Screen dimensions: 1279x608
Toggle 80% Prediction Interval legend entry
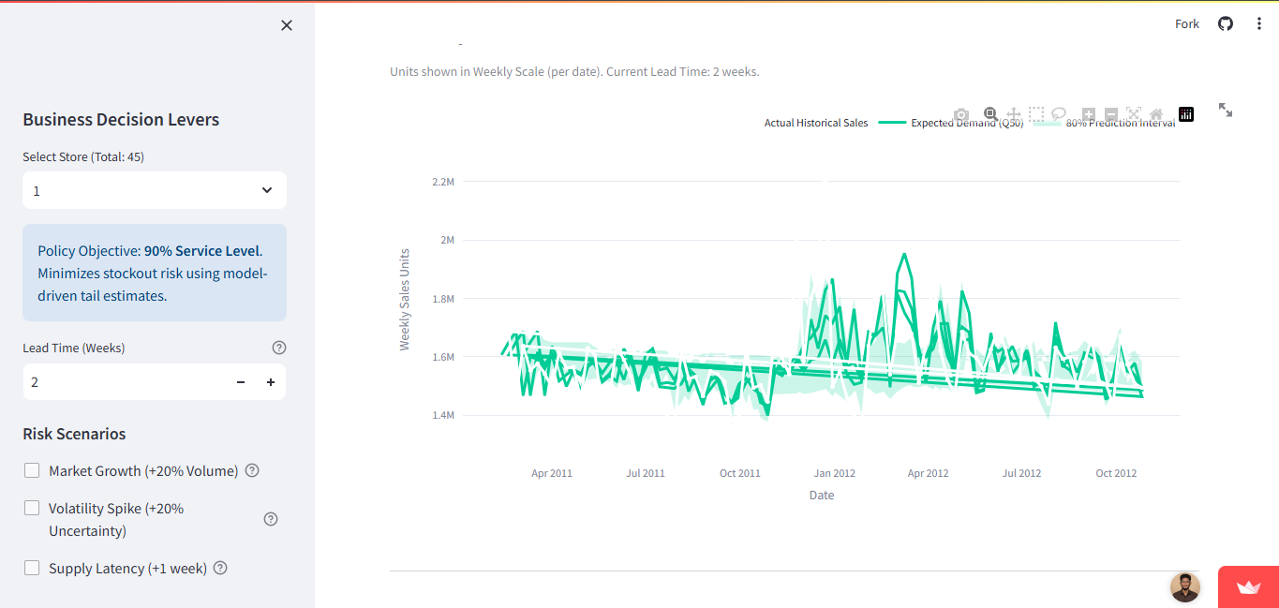[1106, 123]
